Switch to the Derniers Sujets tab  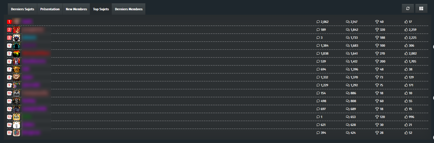(x=22, y=9)
